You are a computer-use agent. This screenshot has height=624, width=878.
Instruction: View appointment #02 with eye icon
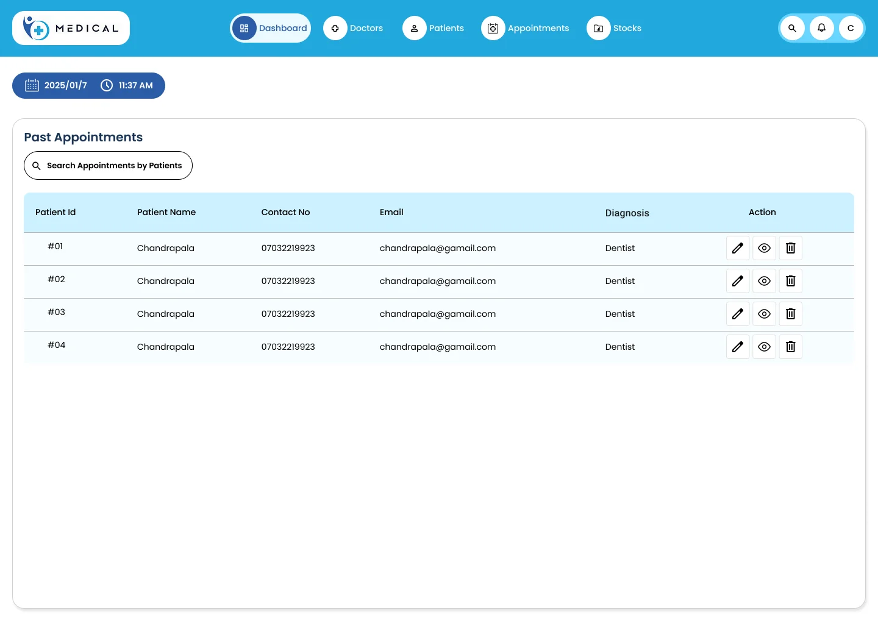click(764, 281)
